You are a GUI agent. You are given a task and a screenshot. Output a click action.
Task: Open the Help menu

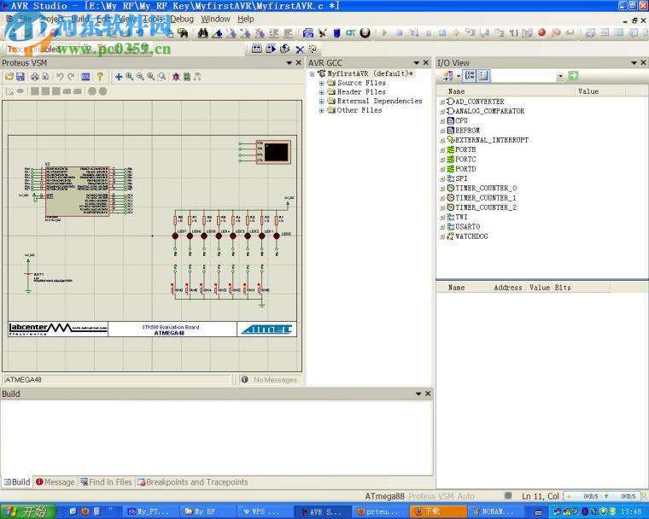[x=245, y=19]
